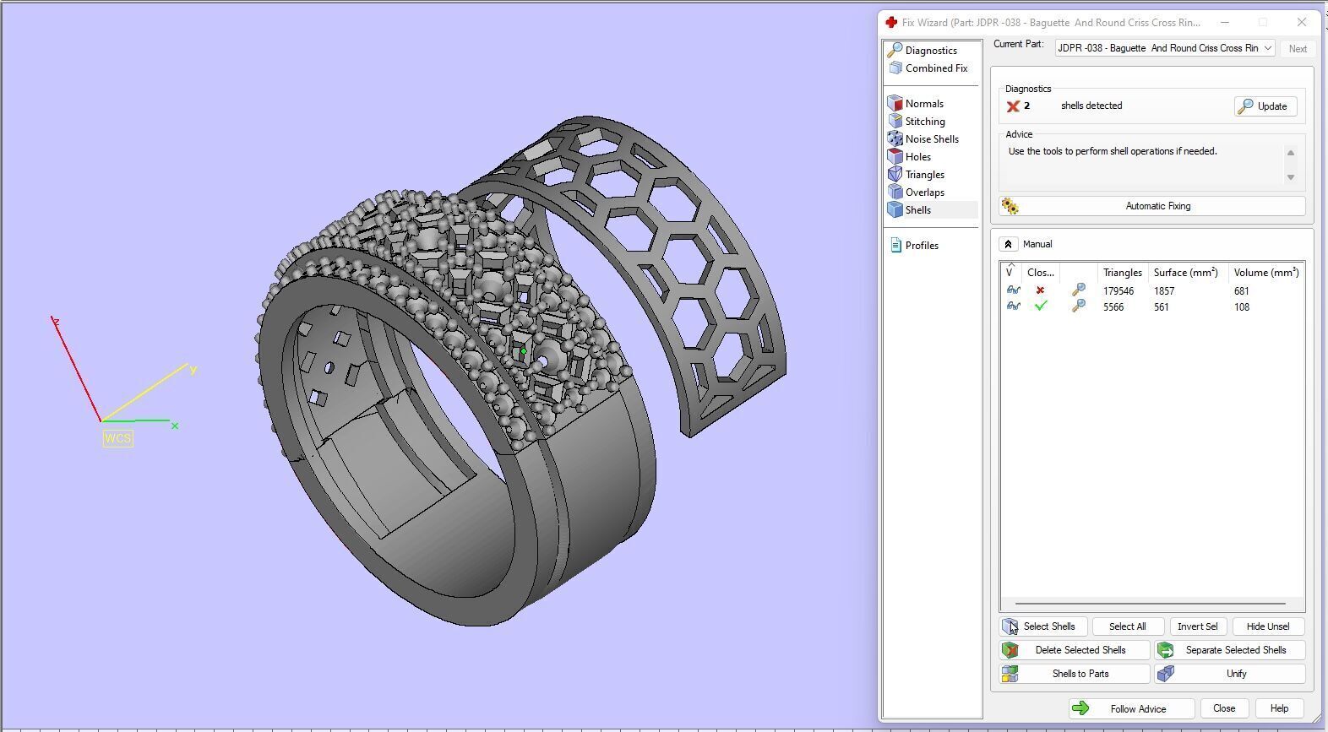Viewport: 1328px width, 732px height.
Task: Select the shell row with 5566 triangles
Action: [1152, 306]
